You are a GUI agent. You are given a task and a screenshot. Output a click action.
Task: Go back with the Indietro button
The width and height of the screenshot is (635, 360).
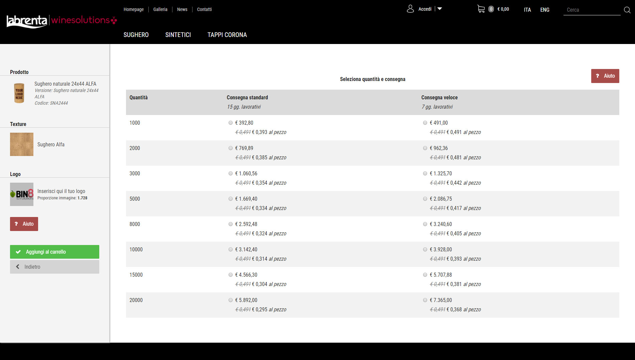click(x=54, y=267)
